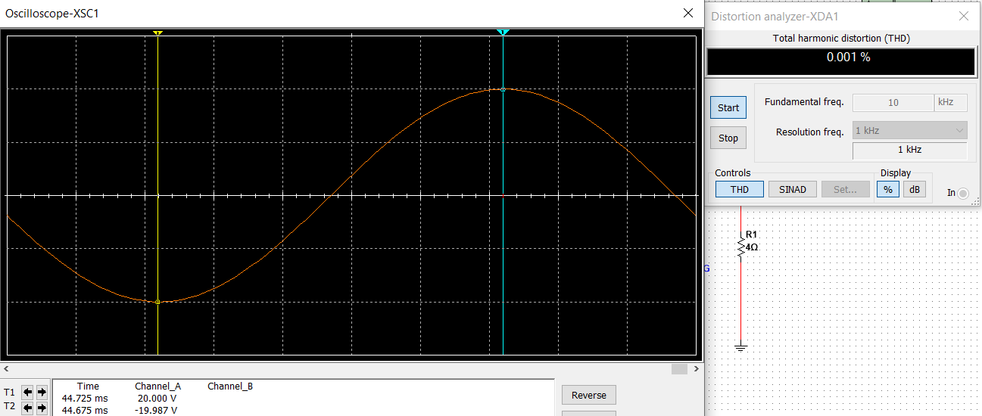
Task: Close the Oscilloscope-XSC1 window
Action: click(x=688, y=13)
